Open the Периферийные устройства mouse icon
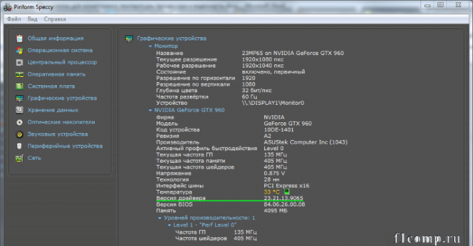The height and width of the screenshot is (246, 473). point(20,146)
